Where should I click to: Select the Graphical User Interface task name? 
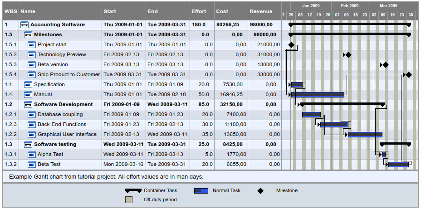tap(67, 134)
